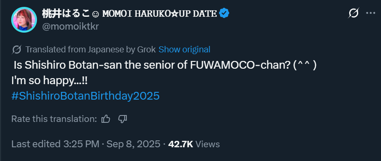Click the I'm so happy text line
Viewport: 381px width, 161px height.
pos(49,81)
